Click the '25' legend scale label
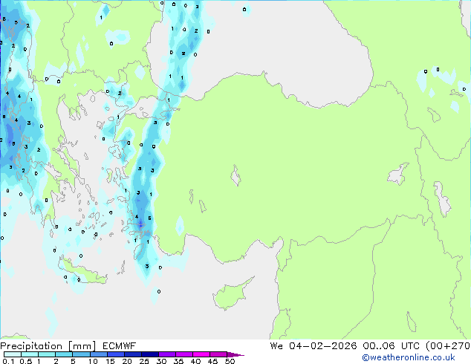Image resolution: width=471 pixels, height=364 pixels. [144, 361]
